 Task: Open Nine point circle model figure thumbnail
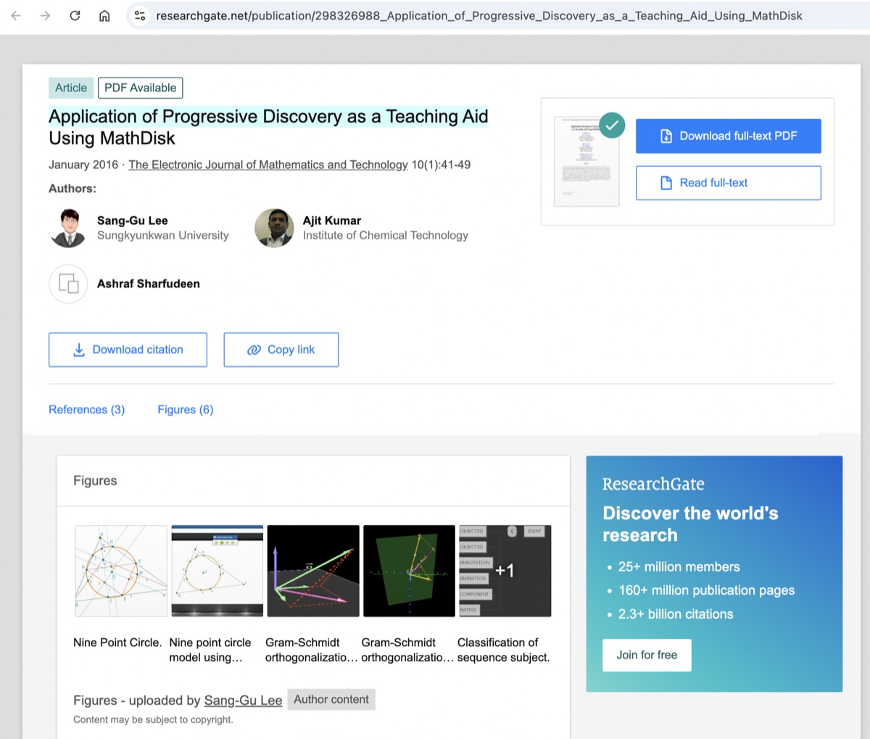(217, 571)
